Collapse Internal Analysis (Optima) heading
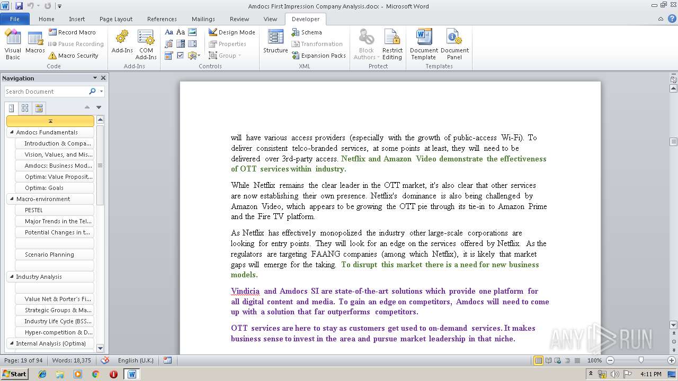Viewport: 678px width, 381px height. point(12,343)
